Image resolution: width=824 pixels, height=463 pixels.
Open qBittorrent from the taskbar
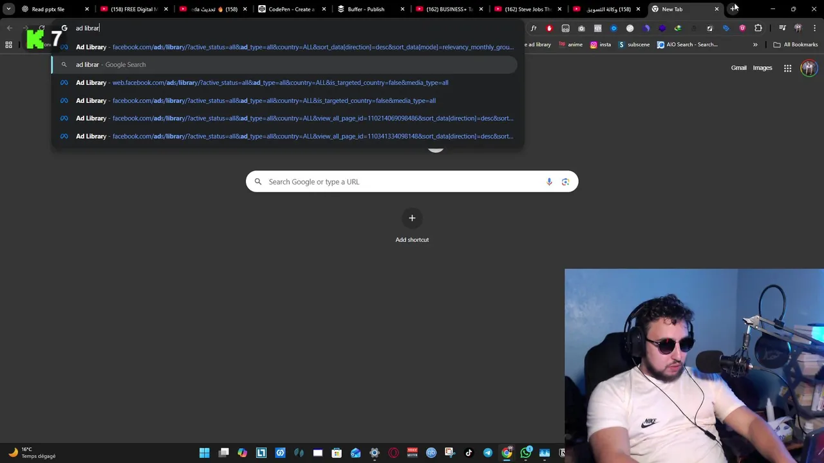click(431, 453)
